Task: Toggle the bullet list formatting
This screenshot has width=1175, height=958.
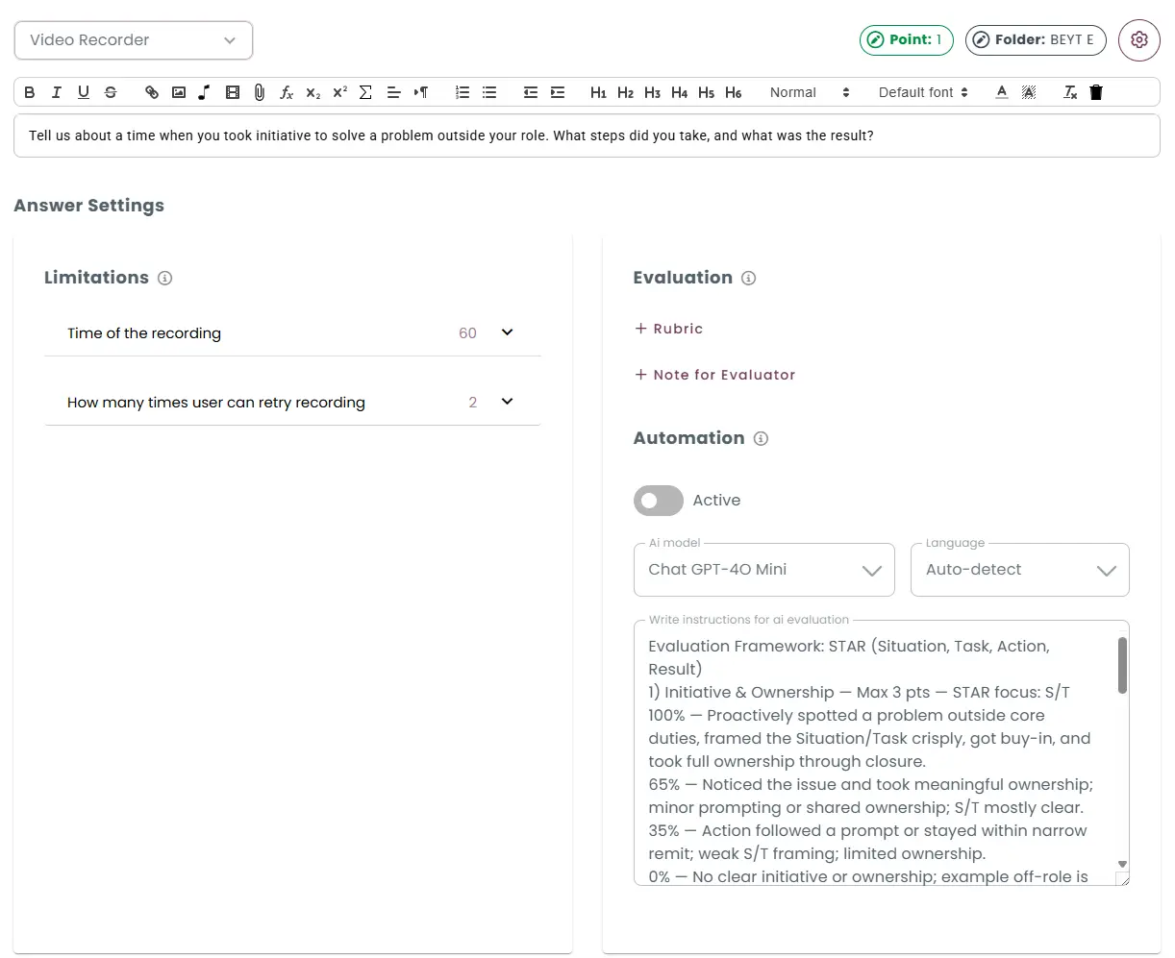Action: [489, 91]
